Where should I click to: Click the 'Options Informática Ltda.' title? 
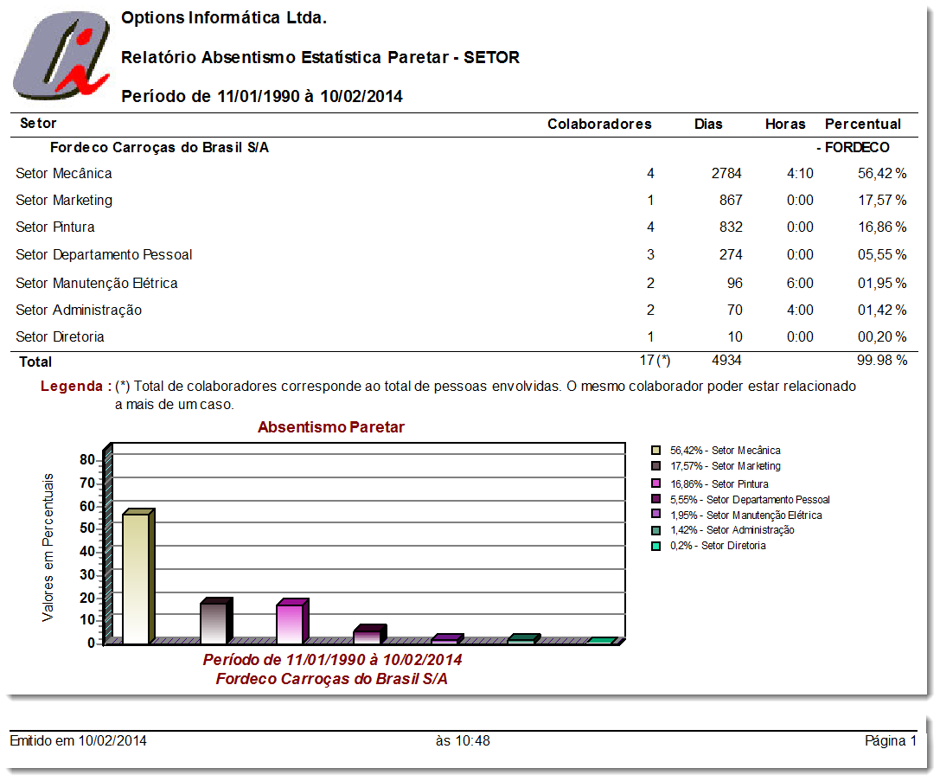tap(224, 18)
